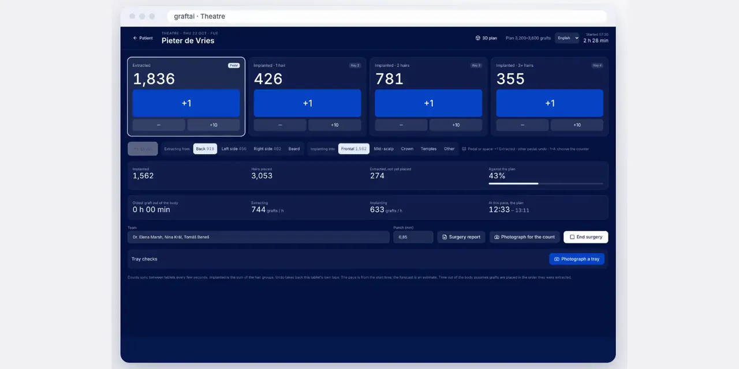Add one to the Extracted counter
Viewport: 739px width, 369px height.
coord(186,103)
